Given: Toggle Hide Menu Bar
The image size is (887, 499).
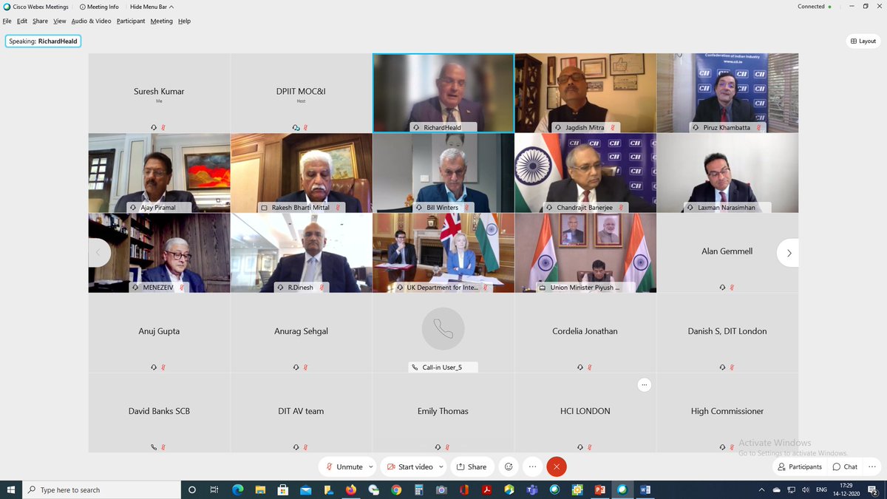Looking at the screenshot, I should [x=148, y=6].
